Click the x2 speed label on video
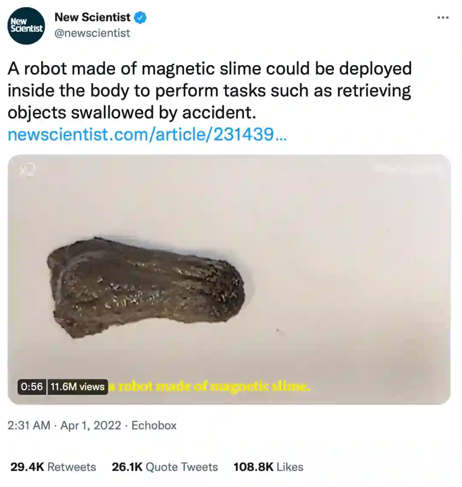This screenshot has height=487, width=462. pyautogui.click(x=27, y=170)
